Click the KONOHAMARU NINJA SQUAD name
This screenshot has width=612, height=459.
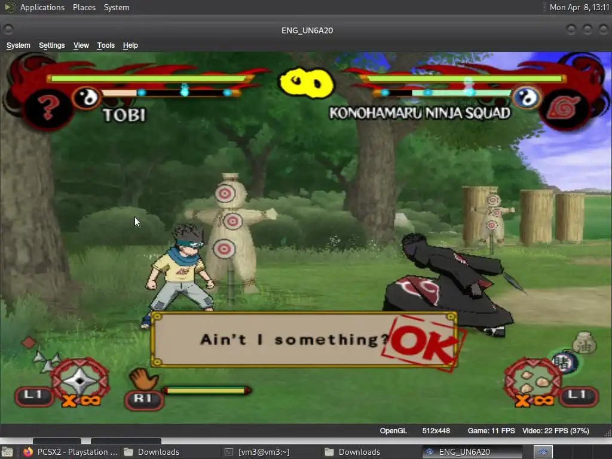(420, 113)
